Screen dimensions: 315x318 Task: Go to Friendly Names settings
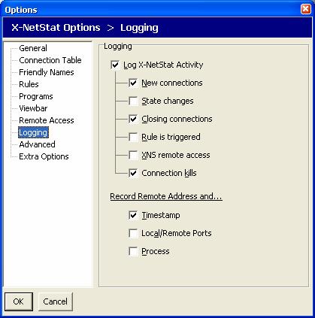click(47, 72)
